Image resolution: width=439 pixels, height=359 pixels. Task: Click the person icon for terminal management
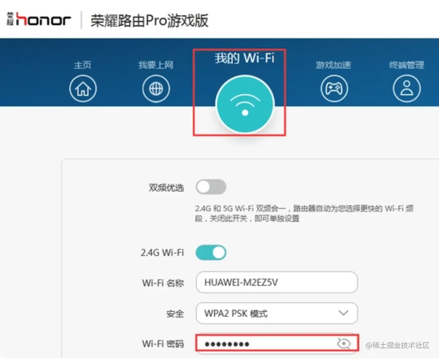(406, 89)
